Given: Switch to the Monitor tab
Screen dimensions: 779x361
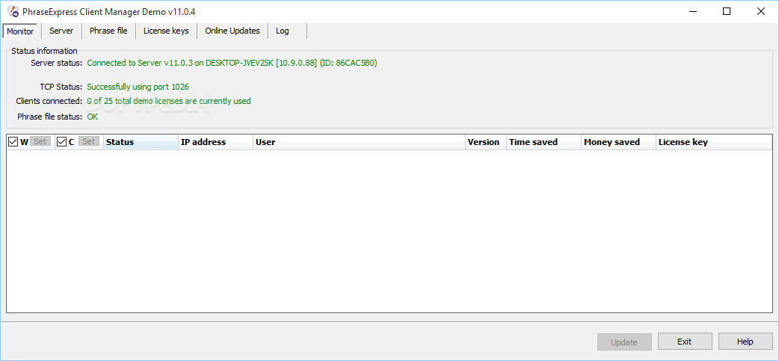Looking at the screenshot, I should coord(20,31).
